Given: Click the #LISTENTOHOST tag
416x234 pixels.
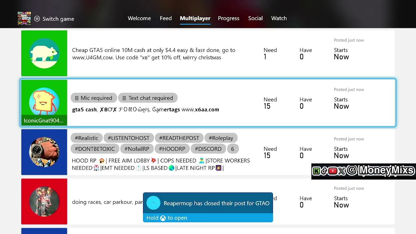Looking at the screenshot, I should point(128,138).
